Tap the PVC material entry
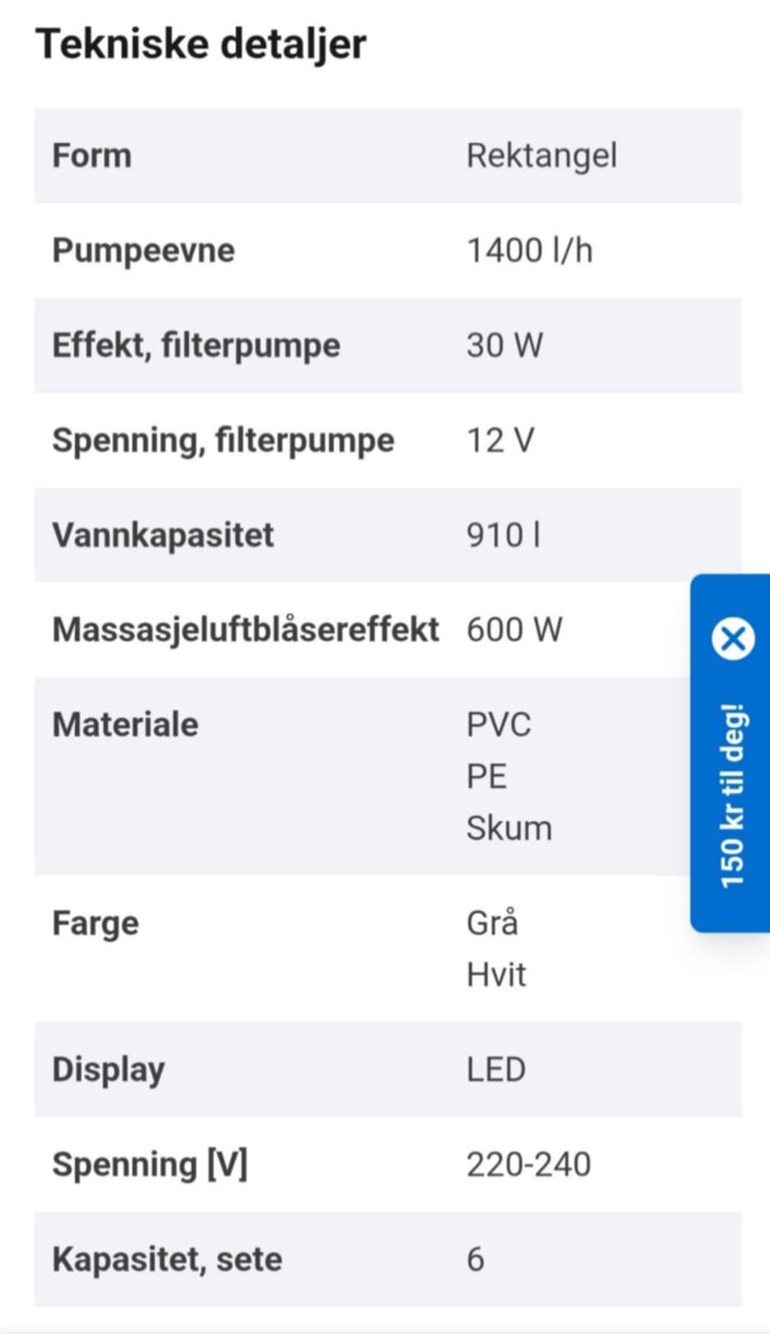 pos(499,725)
